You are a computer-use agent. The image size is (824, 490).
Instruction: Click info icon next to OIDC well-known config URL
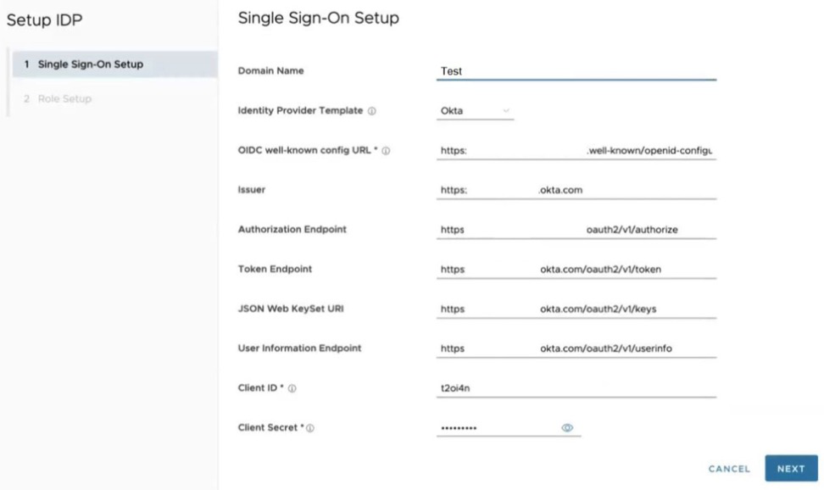[x=387, y=151]
